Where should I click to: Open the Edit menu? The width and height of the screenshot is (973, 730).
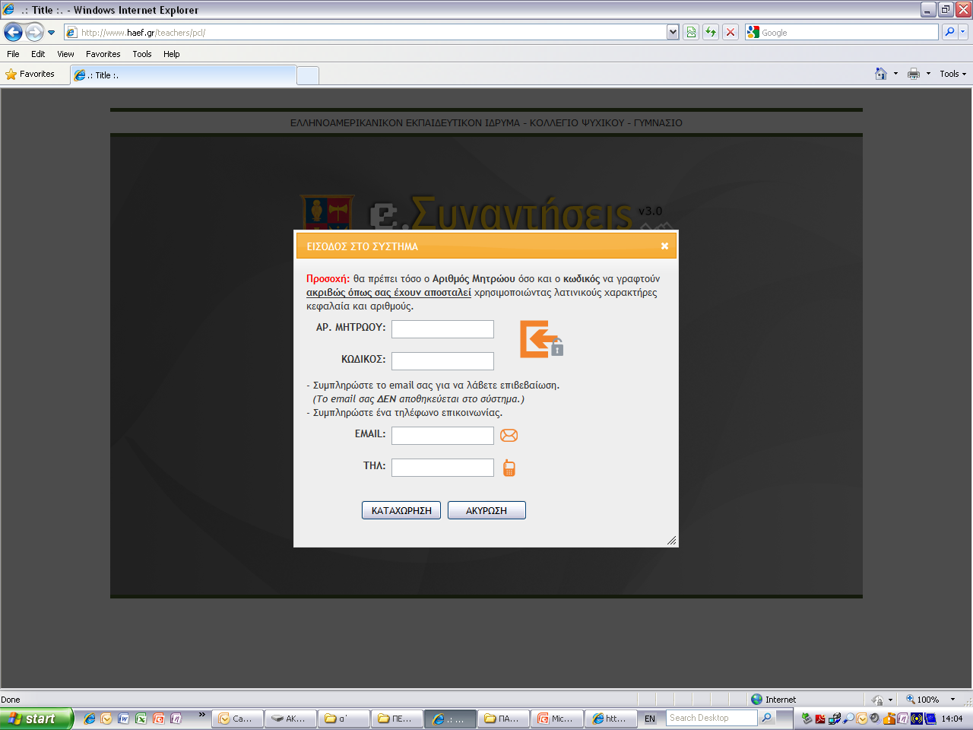(38, 54)
